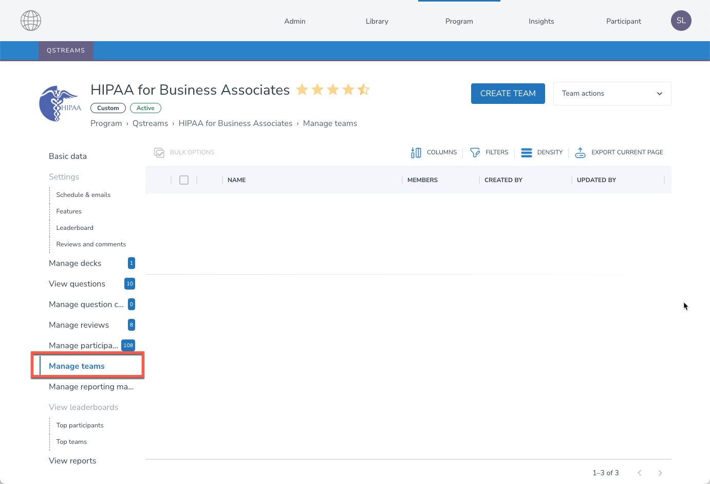Viewport: 710px width, 484px height.
Task: Click the DENSITY label
Action: coord(550,152)
